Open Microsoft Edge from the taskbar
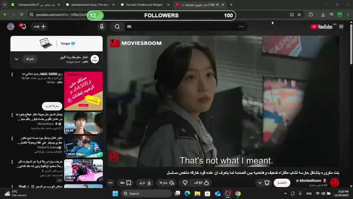This screenshot has height=199, width=353. click(187, 193)
